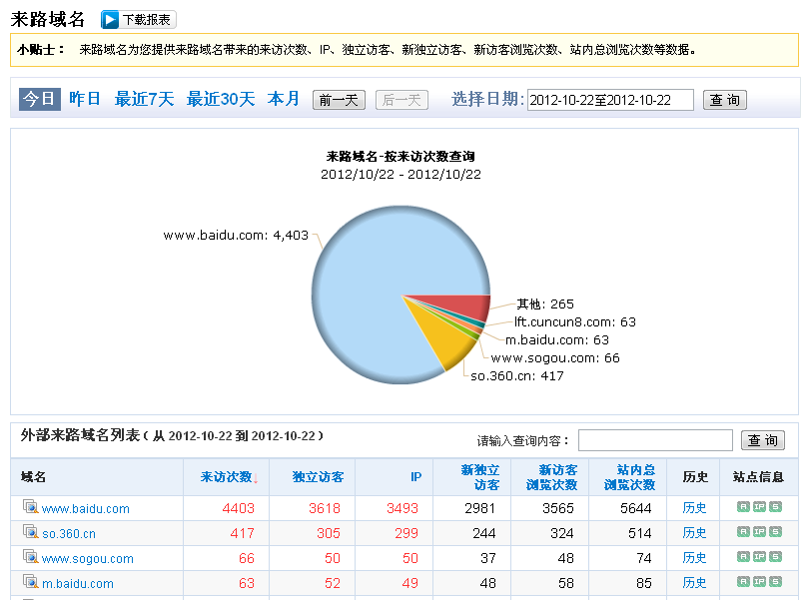Image resolution: width=805 pixels, height=600 pixels.
Task: Click the IP icon in the so.360.cn row
Action: [x=759, y=533]
